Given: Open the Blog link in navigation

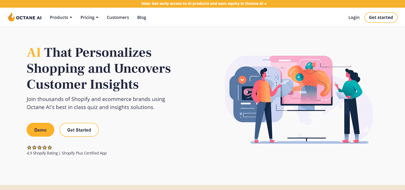Looking at the screenshot, I should coord(141,18).
